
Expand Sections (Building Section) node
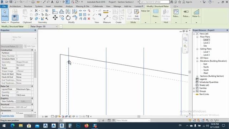(x=197, y=76)
